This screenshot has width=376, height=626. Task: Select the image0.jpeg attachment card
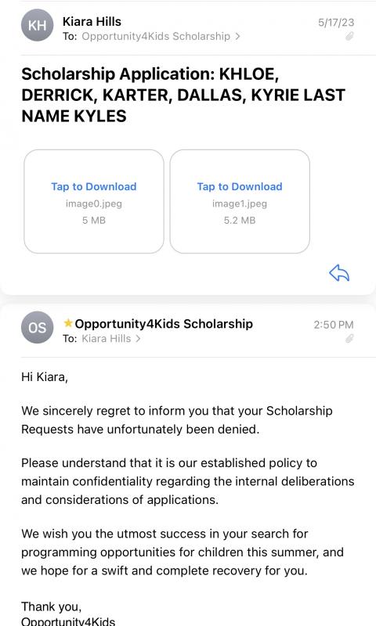pyautogui.click(x=94, y=201)
